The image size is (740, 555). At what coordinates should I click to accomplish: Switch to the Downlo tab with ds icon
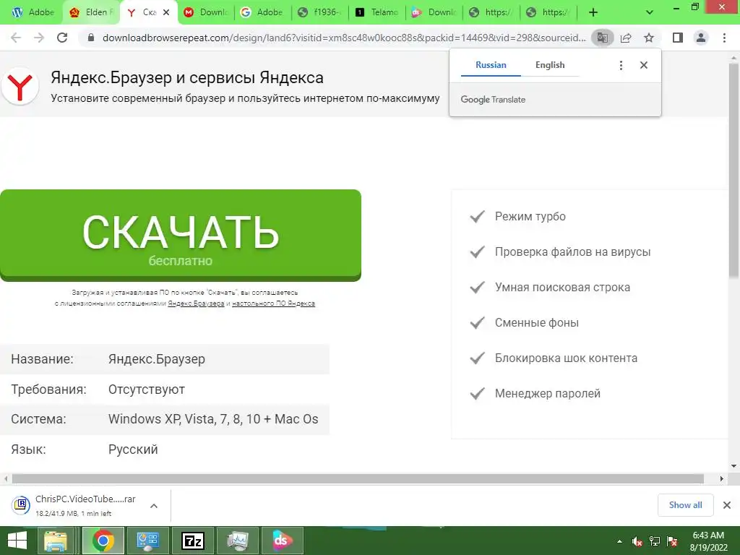coord(434,12)
